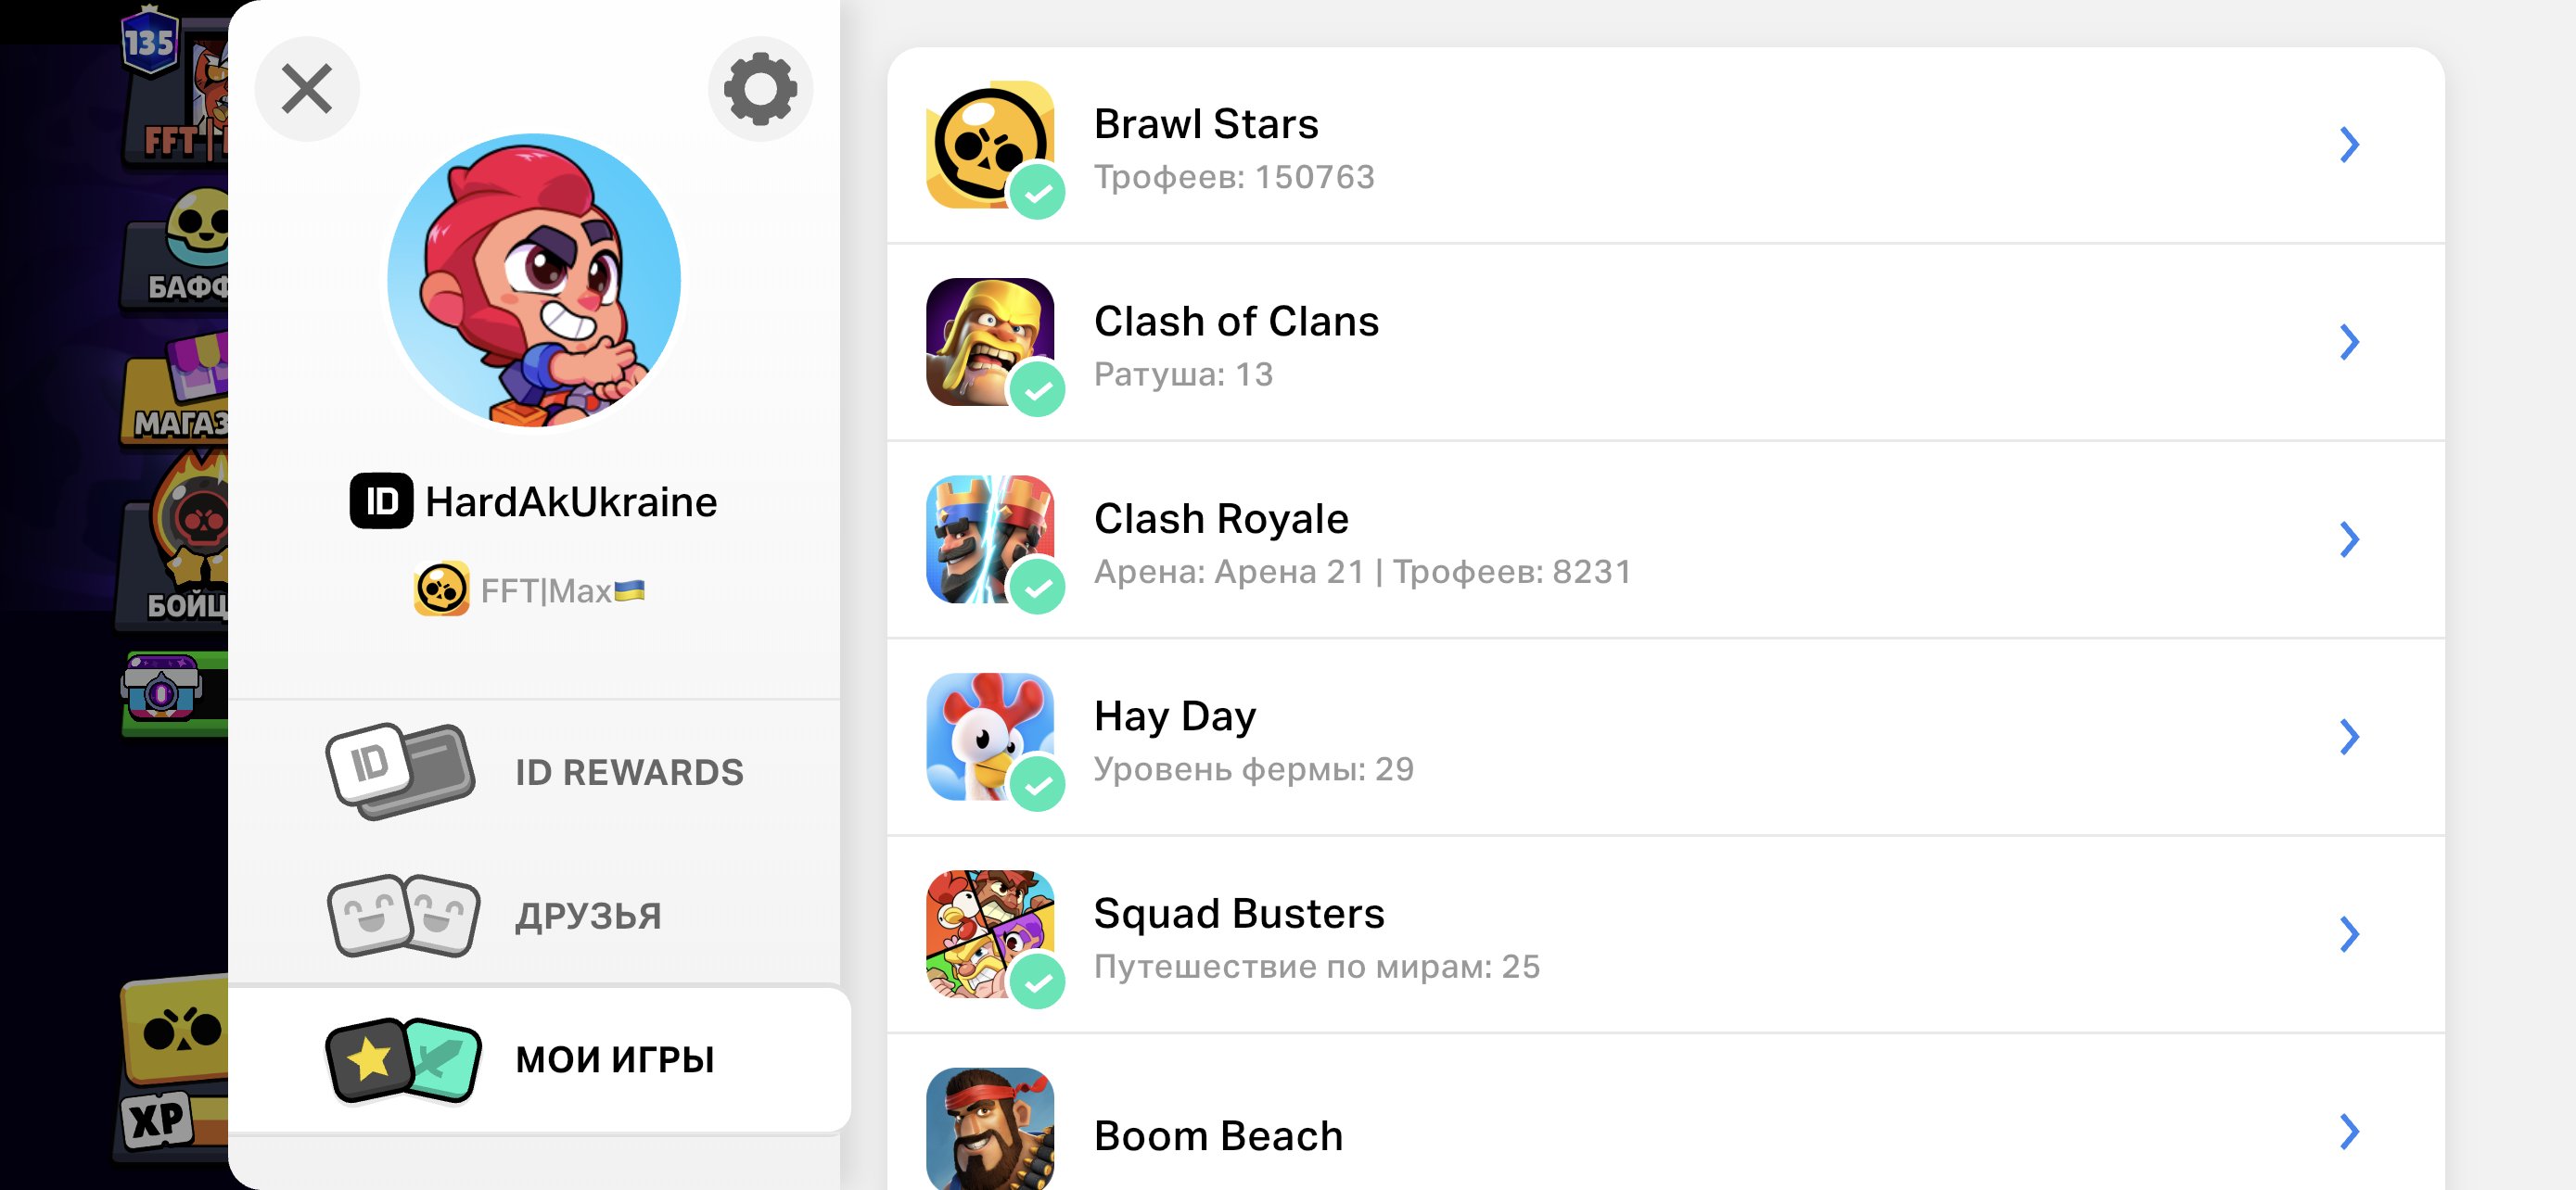
Task: Close the Supercell ID panel
Action: (x=307, y=89)
